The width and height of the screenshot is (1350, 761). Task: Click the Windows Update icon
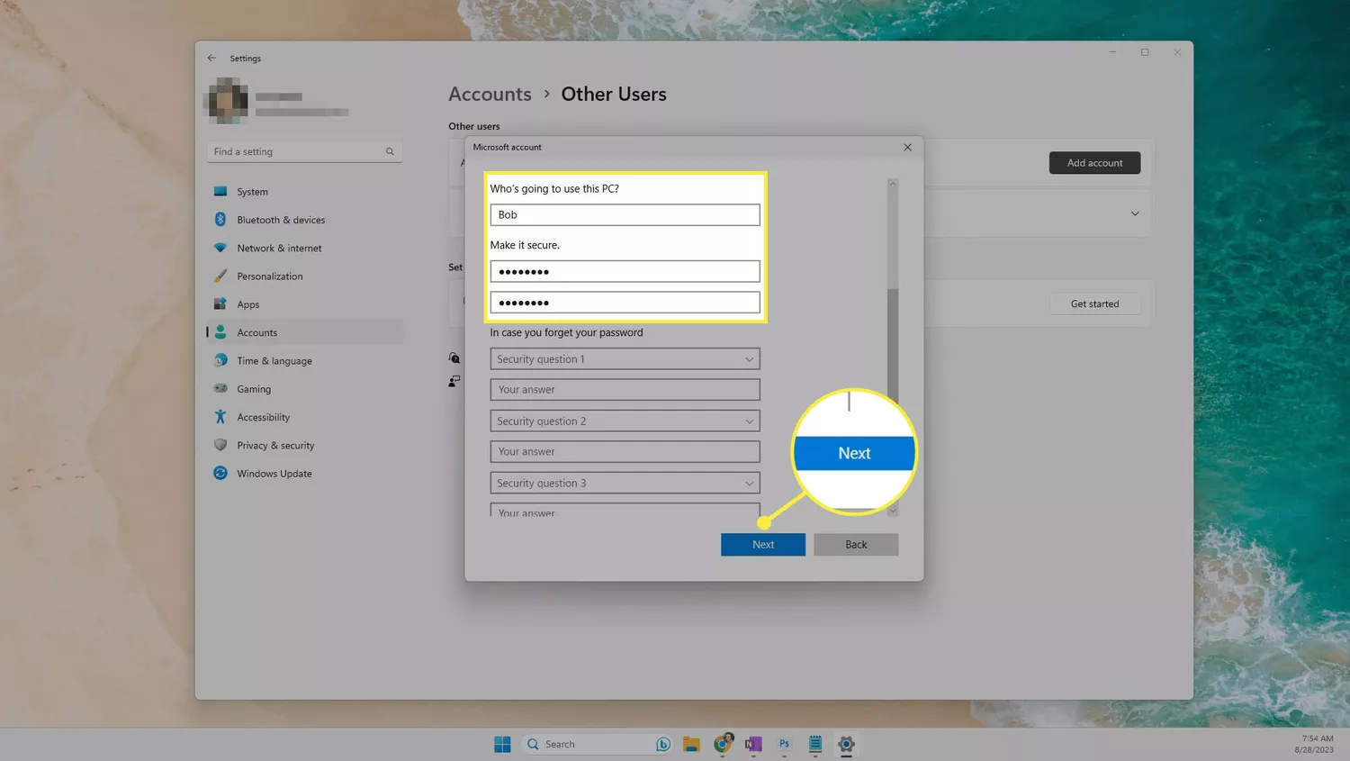(x=220, y=473)
